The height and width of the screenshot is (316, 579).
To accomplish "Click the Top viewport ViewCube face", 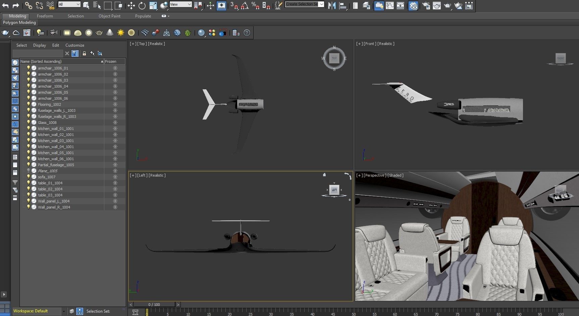I will pos(334,58).
